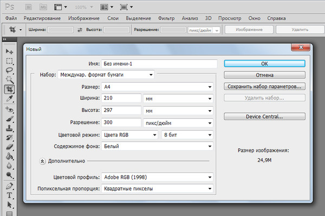Screen dimensions: 325x216
Task: Select the Clone Stamp tool
Action: [x=9, y=129]
